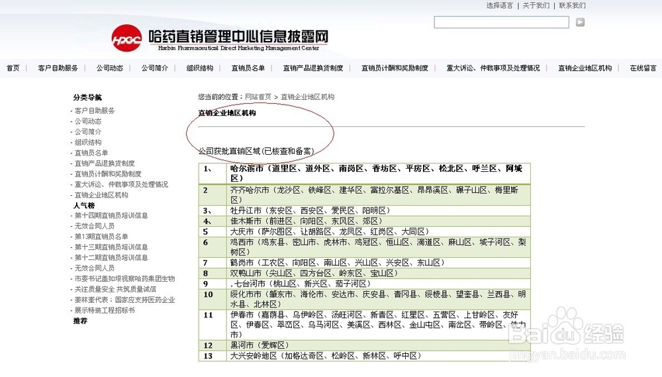Select table row 大庆市 text
The width and height of the screenshot is (662, 377).
click(329, 231)
